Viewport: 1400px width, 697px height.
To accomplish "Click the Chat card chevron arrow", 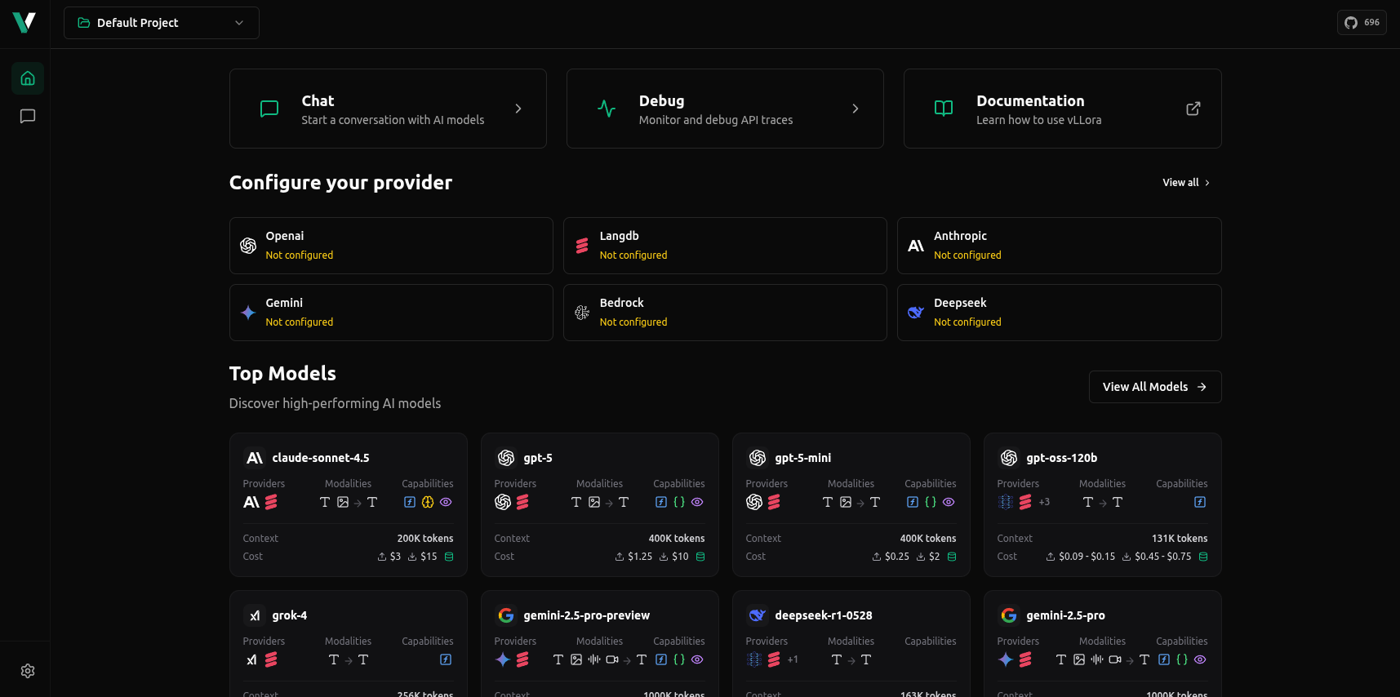I will click(518, 109).
